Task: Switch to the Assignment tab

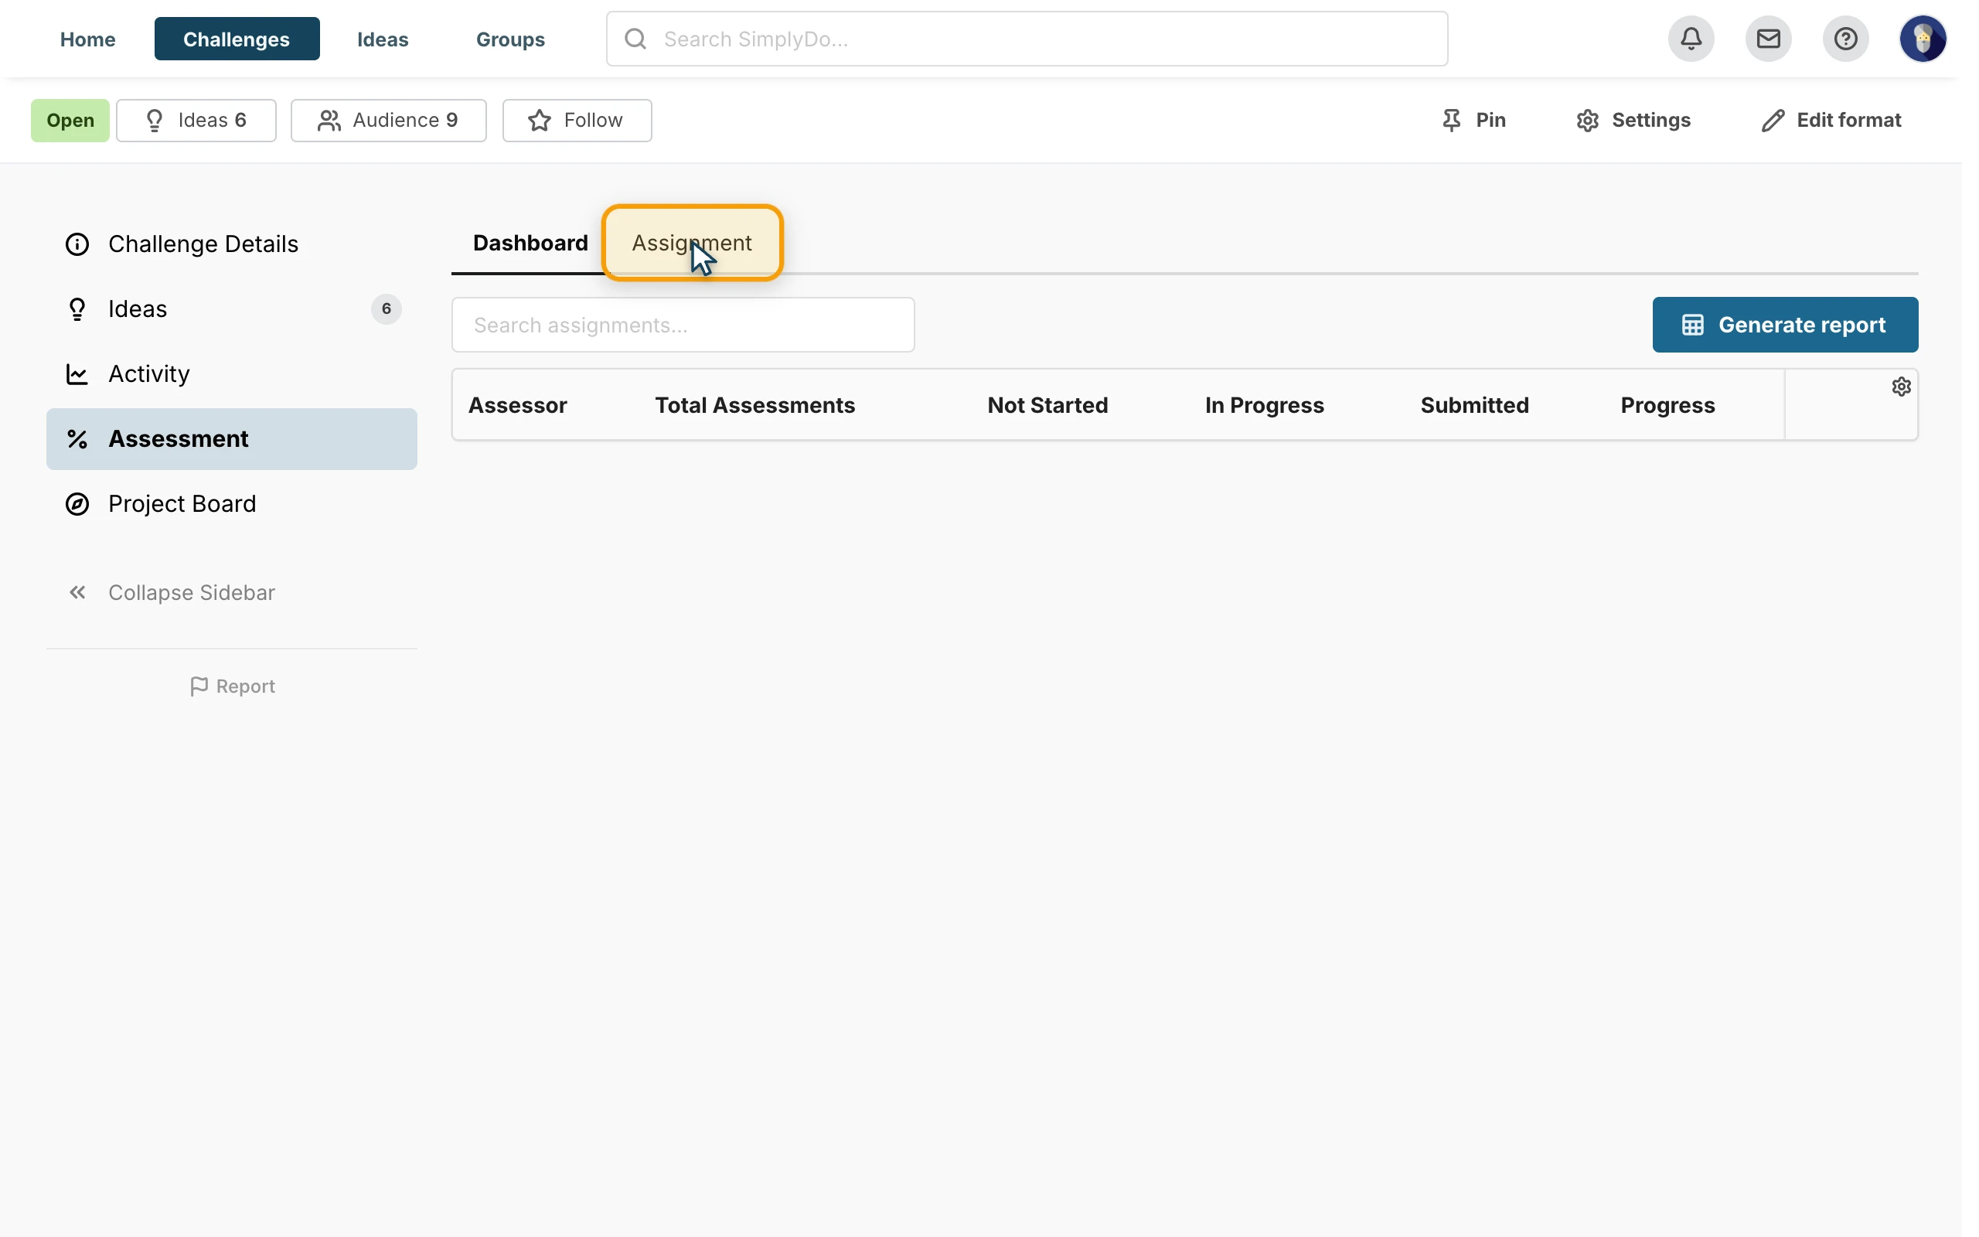Action: (x=692, y=243)
